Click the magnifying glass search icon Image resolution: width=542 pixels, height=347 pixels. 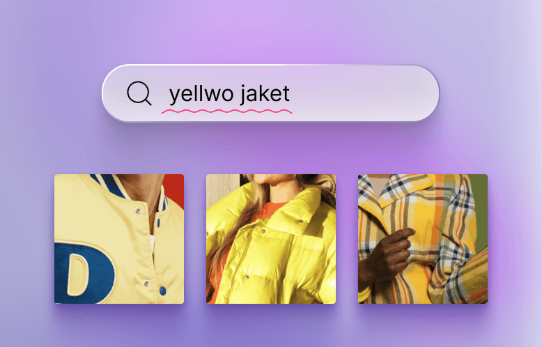(139, 93)
